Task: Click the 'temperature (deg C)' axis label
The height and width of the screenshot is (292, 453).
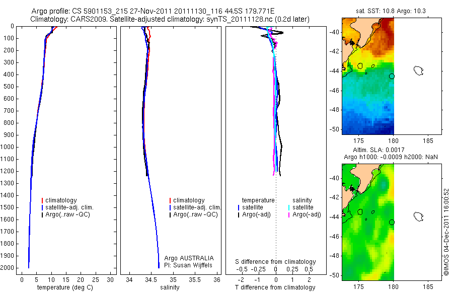Action: pos(65,287)
